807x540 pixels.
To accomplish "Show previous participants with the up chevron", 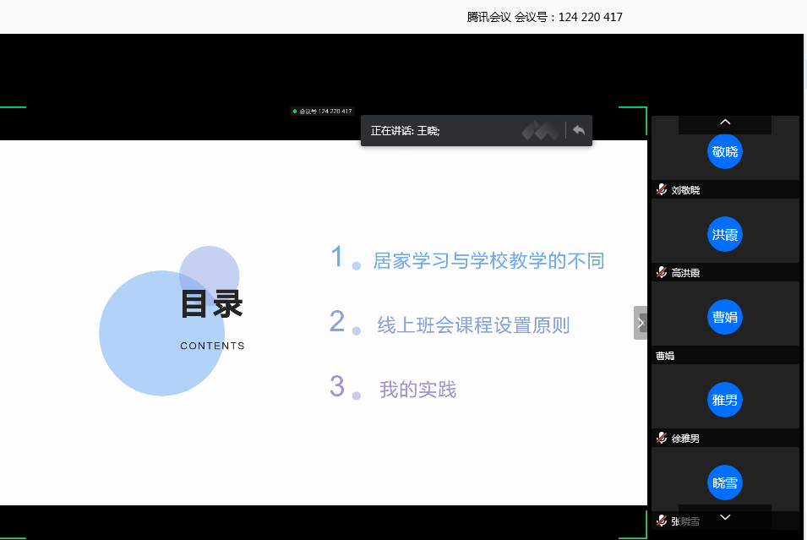I will click(725, 122).
